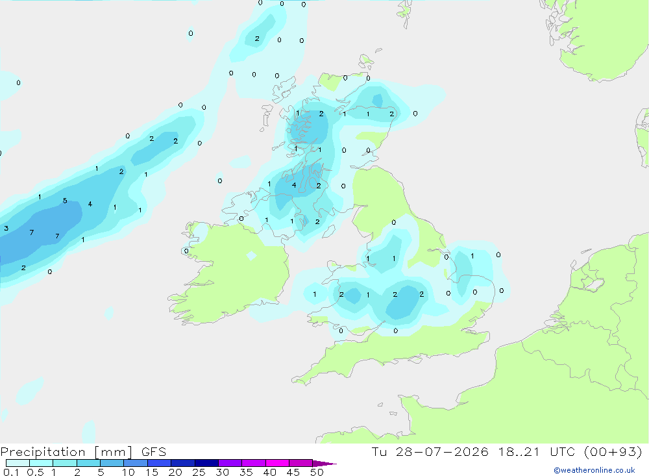Viewport: 649px width, 476px height.
Task: Pick the 5–10 mm legend swatch
Action: pos(112,463)
